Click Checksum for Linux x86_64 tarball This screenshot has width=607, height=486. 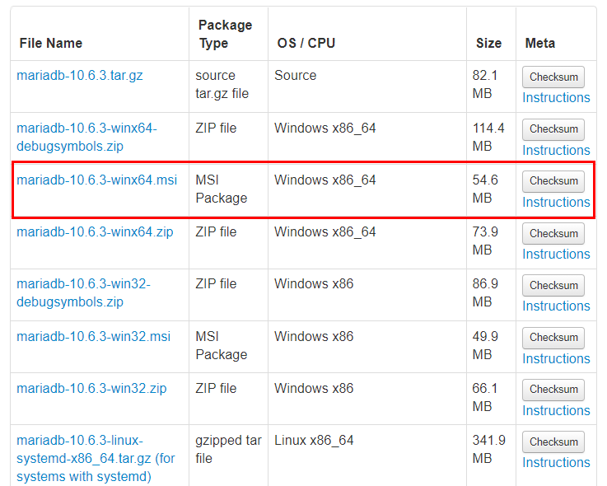tap(553, 442)
